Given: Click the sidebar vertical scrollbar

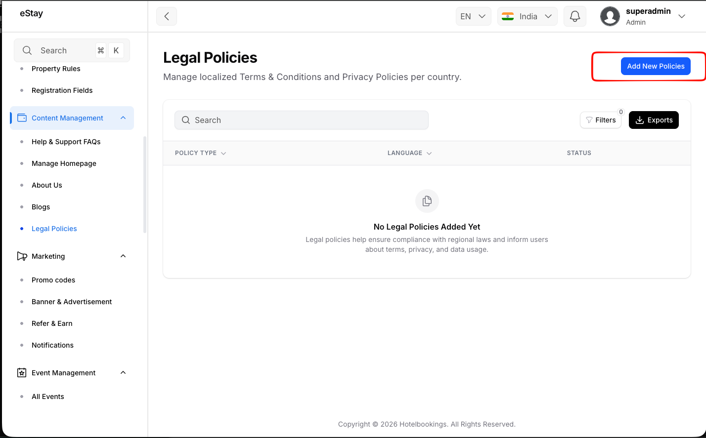Looking at the screenshot, I should 145,184.
